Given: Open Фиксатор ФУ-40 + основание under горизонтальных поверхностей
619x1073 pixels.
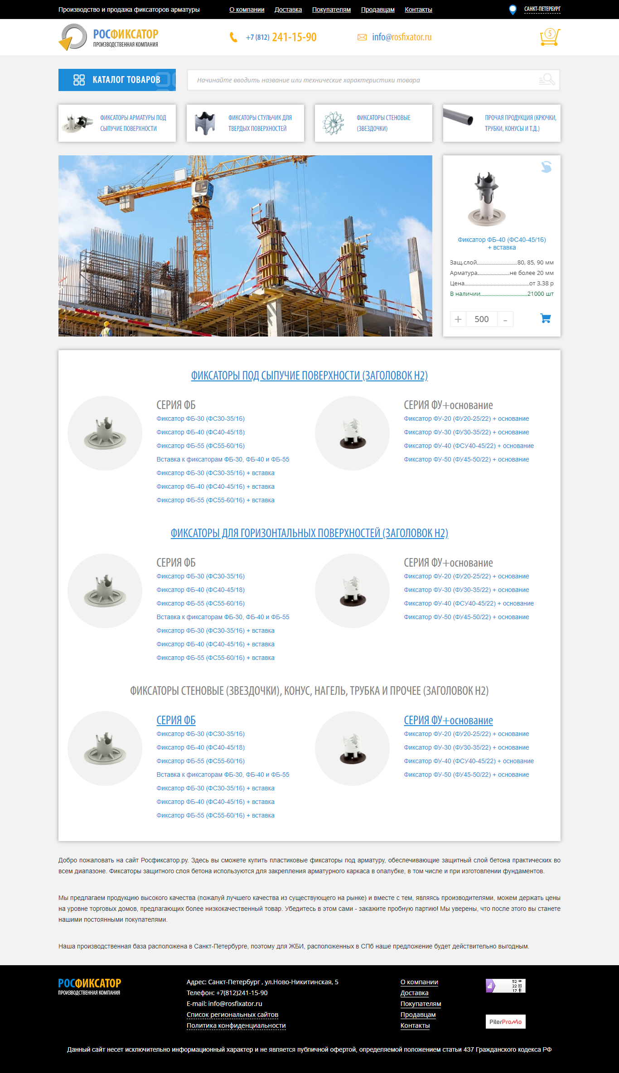Looking at the screenshot, I should (x=469, y=603).
